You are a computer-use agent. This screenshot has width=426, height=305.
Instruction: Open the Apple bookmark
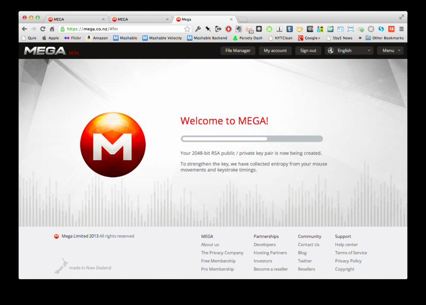point(51,38)
